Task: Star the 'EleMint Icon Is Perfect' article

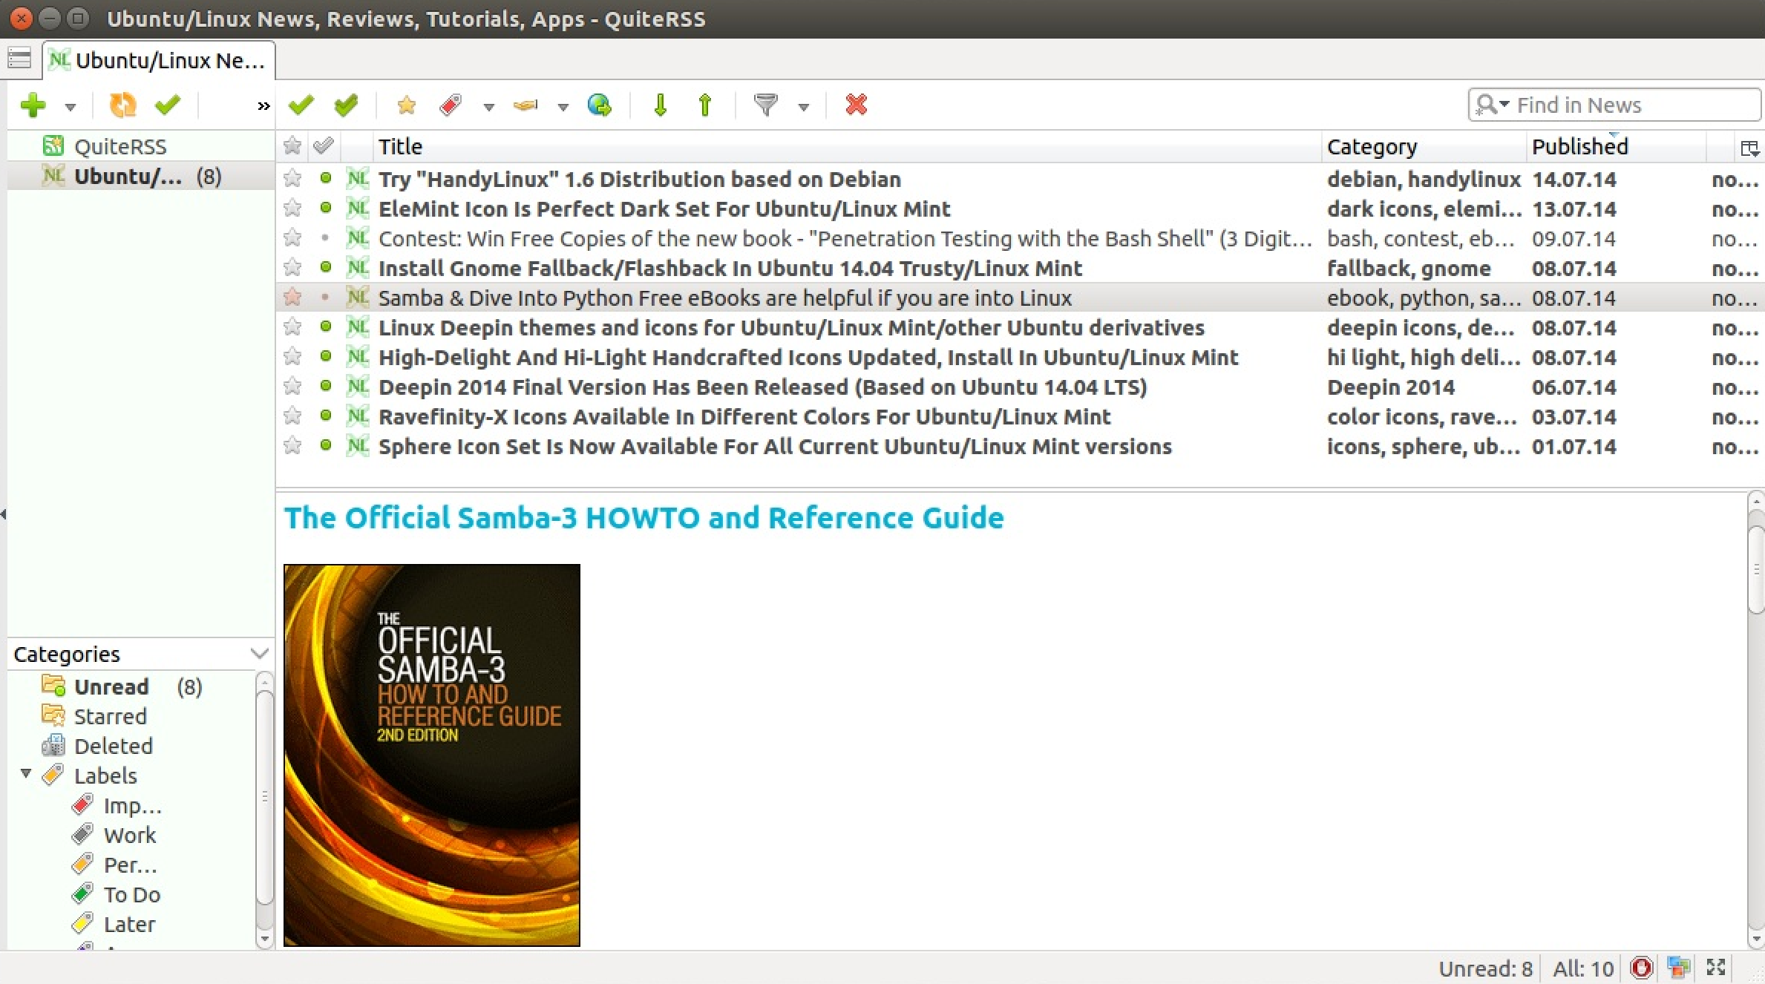Action: (x=292, y=209)
